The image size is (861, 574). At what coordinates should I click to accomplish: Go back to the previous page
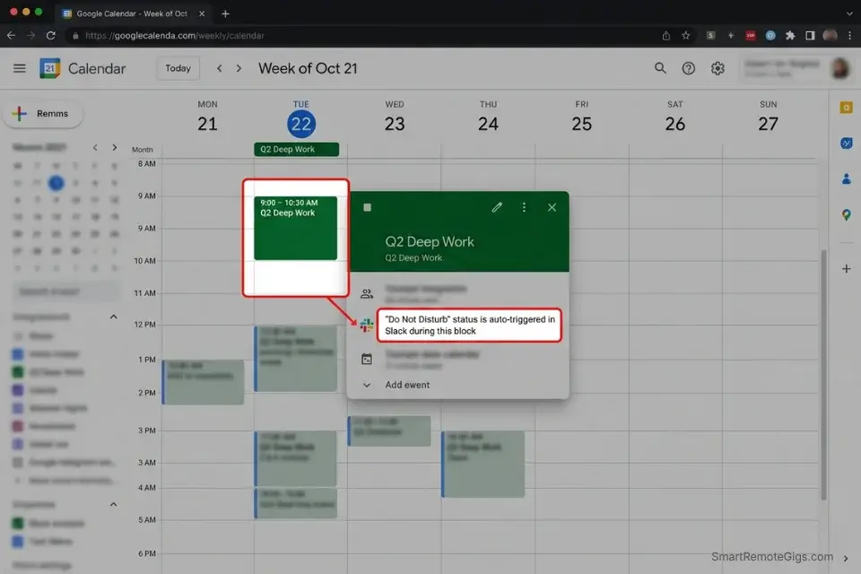[11, 35]
